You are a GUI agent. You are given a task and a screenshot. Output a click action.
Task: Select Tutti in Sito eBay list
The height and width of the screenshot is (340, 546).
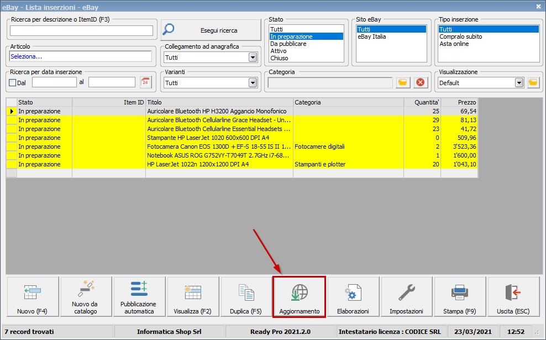(391, 29)
